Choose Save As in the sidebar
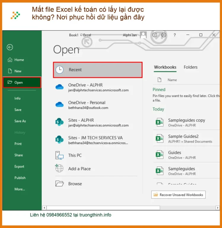The height and width of the screenshot is (228, 222). [x=20, y=121]
